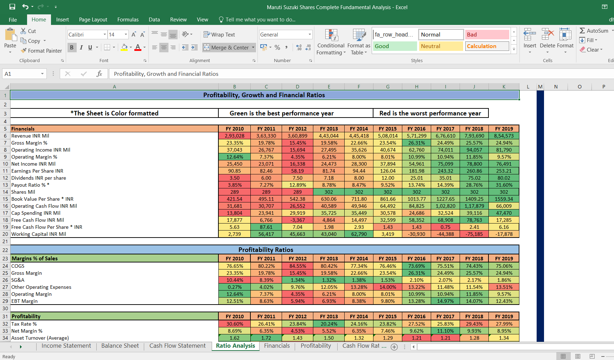Open the File tab
This screenshot has height=360, width=614.
coord(13,20)
